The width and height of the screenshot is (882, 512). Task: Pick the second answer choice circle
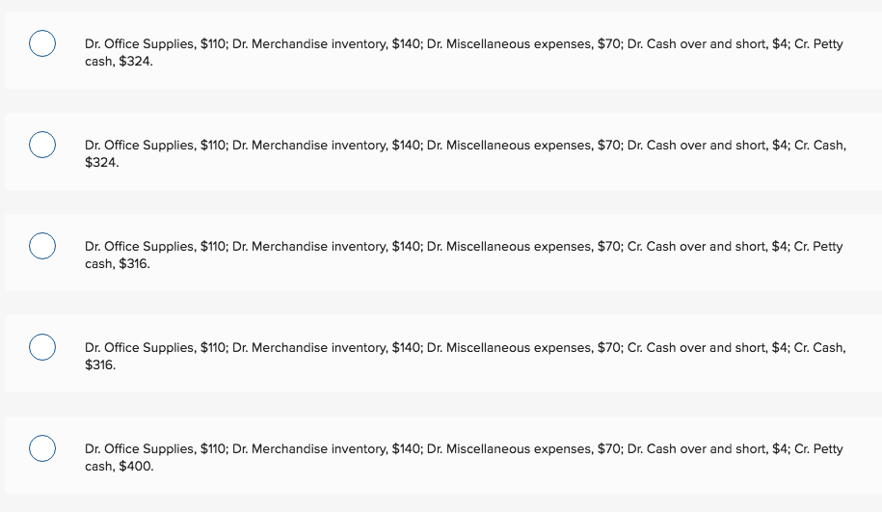coord(40,146)
